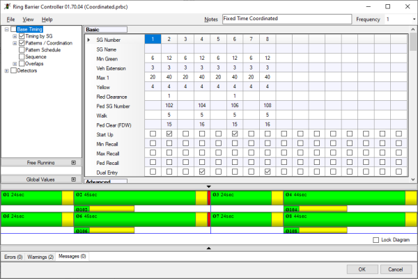Collapse the Base Timing tree node
Image resolution: width=418 pixels, height=279 pixels.
point(6,29)
